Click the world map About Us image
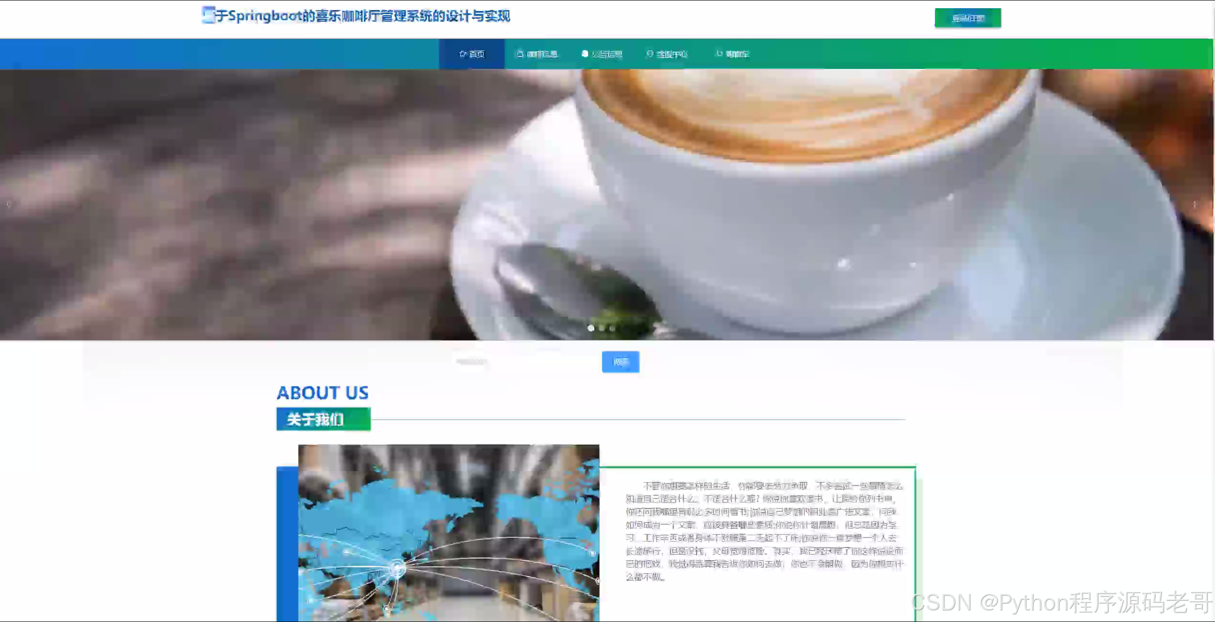This screenshot has width=1215, height=622. (x=448, y=532)
